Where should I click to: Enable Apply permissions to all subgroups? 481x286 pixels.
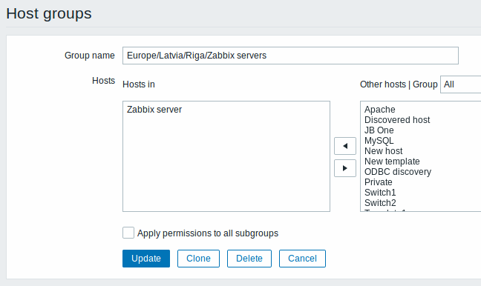click(x=128, y=233)
